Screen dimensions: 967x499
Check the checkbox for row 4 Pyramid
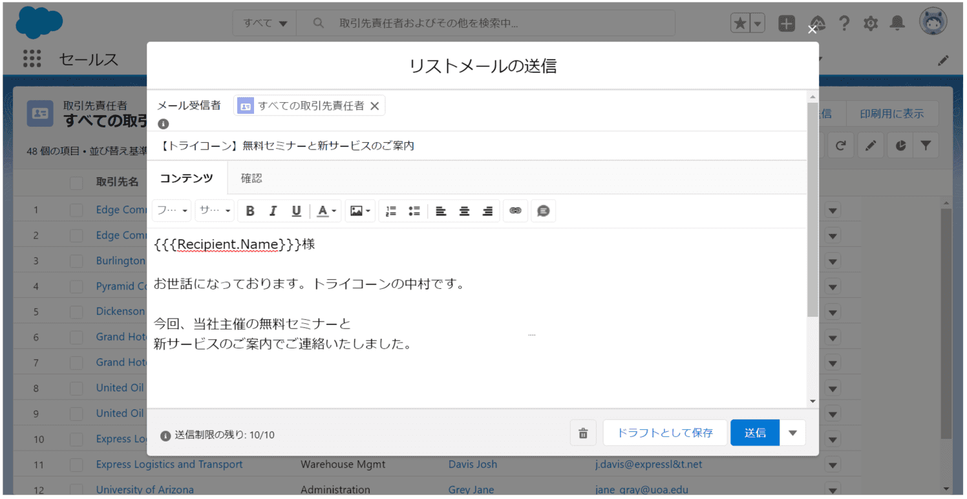76,286
